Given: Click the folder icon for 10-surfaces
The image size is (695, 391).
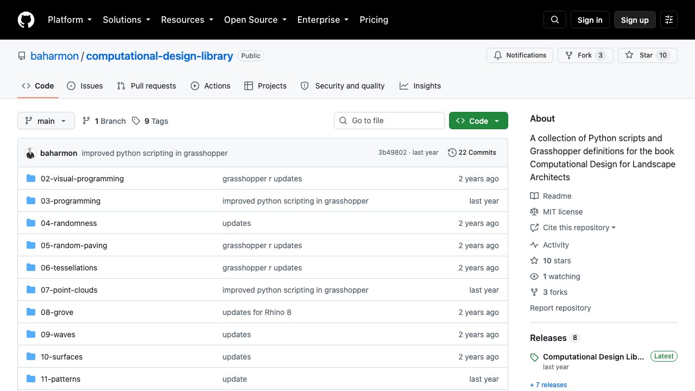Looking at the screenshot, I should 31,357.
